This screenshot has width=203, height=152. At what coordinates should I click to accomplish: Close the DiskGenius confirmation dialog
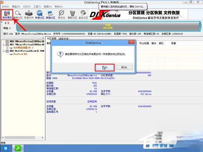point(131,42)
